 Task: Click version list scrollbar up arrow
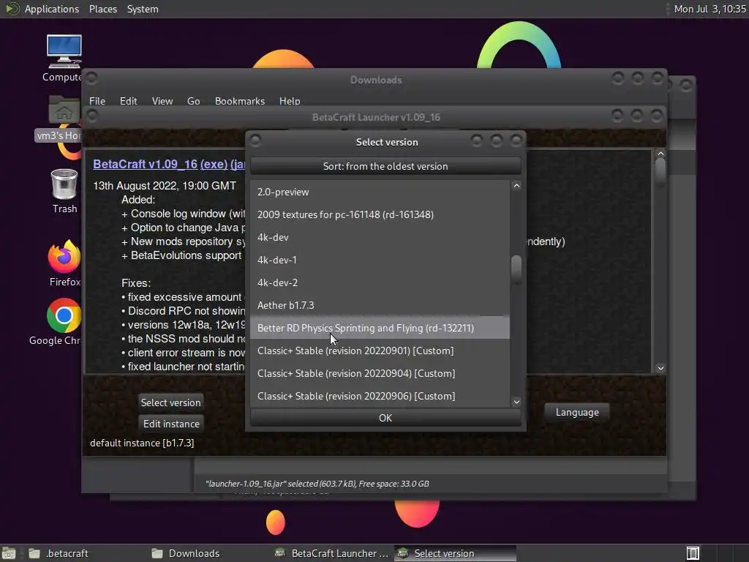coord(516,186)
